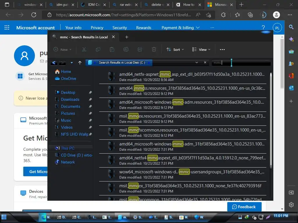Click the Paste clipboard icon in Explorer
The image size is (298, 223).
click(112, 49)
